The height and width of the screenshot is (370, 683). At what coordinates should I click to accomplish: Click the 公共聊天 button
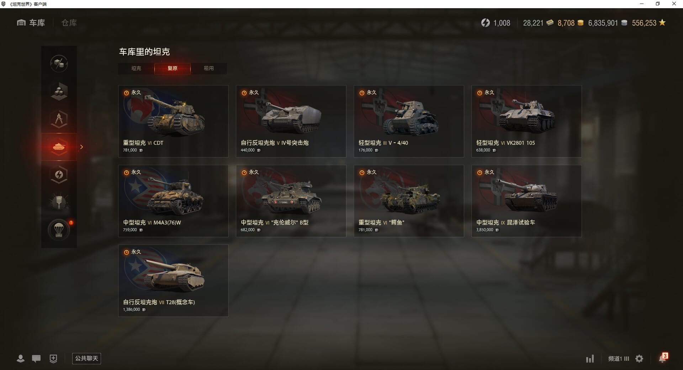pos(86,358)
